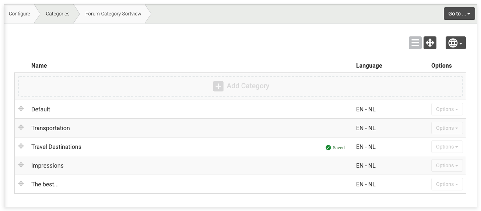
Task: Click the drag handle beside Transportation
Action: [21, 127]
